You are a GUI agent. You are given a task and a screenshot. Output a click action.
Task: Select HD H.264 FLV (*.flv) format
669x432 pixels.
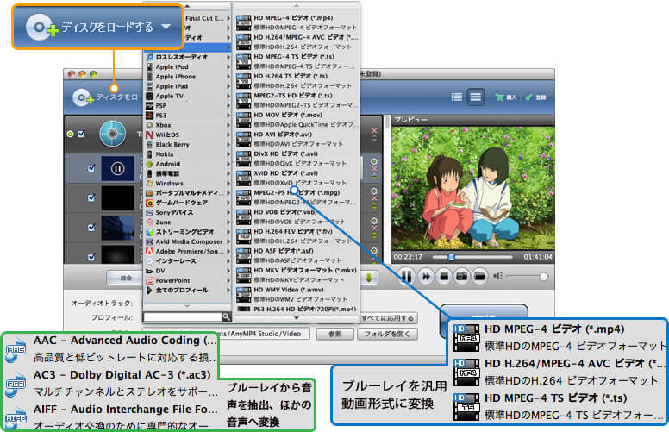pos(297,236)
